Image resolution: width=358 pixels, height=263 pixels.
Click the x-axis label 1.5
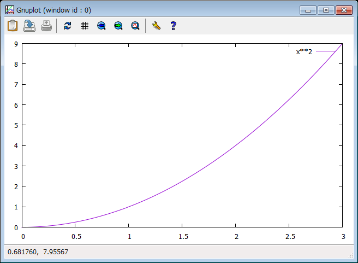coord(183,236)
